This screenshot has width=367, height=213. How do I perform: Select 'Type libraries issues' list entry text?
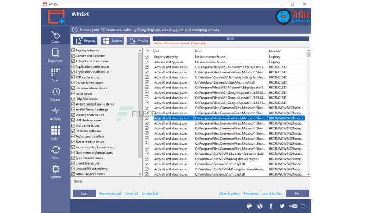tap(89, 158)
